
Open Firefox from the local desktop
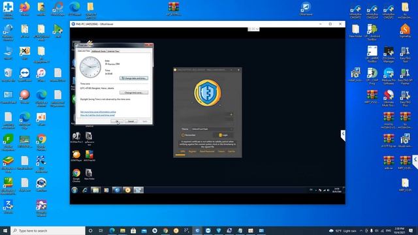pyautogui.click(x=25, y=8)
